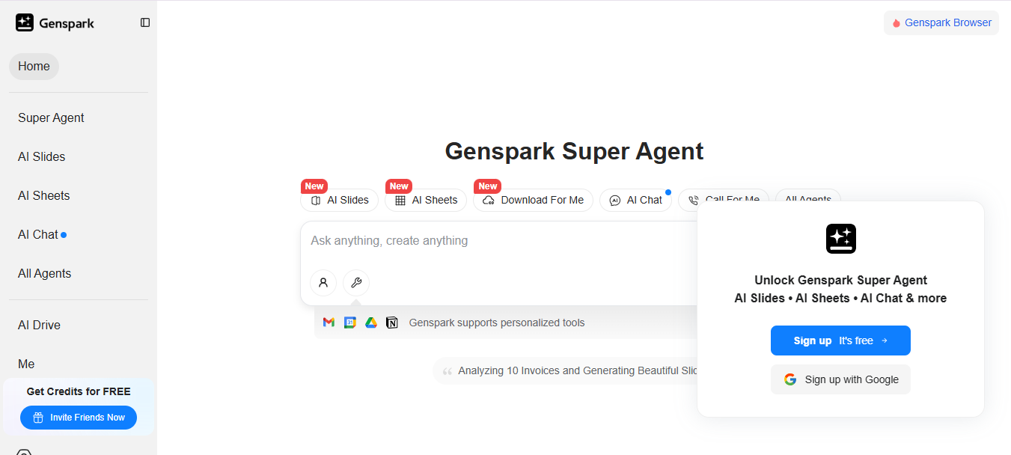
Task: Click the Google Calendar icon in tools bar
Action: point(349,323)
